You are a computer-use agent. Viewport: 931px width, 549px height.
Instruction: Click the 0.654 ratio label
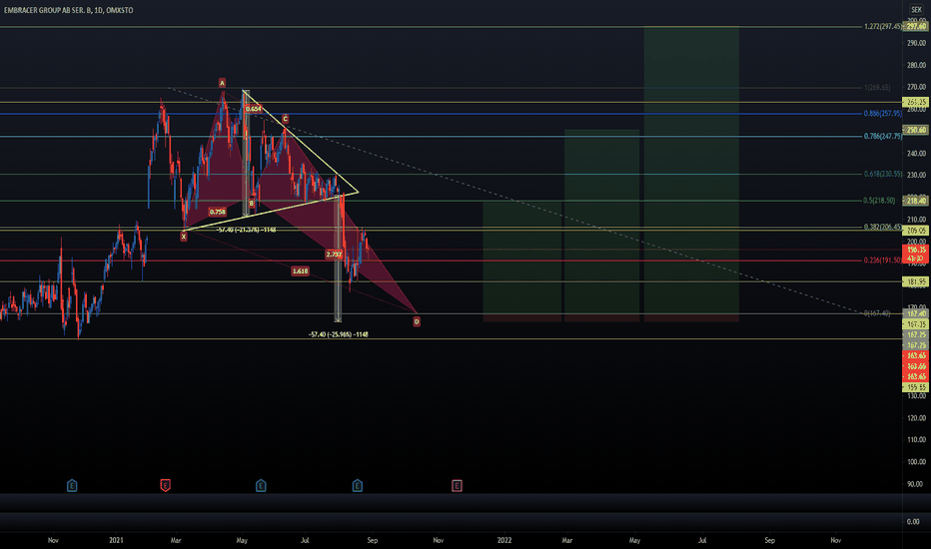[253, 109]
